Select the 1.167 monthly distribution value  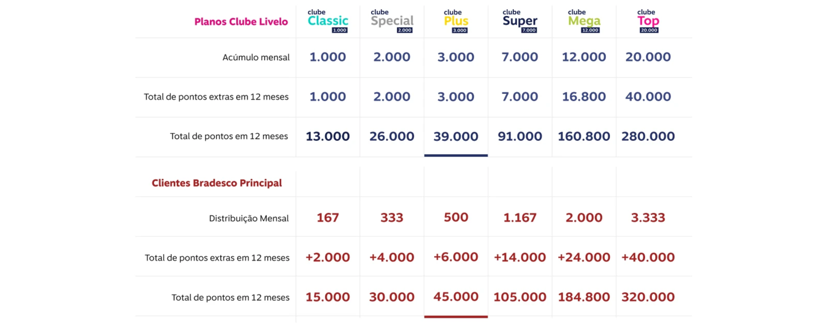(520, 218)
